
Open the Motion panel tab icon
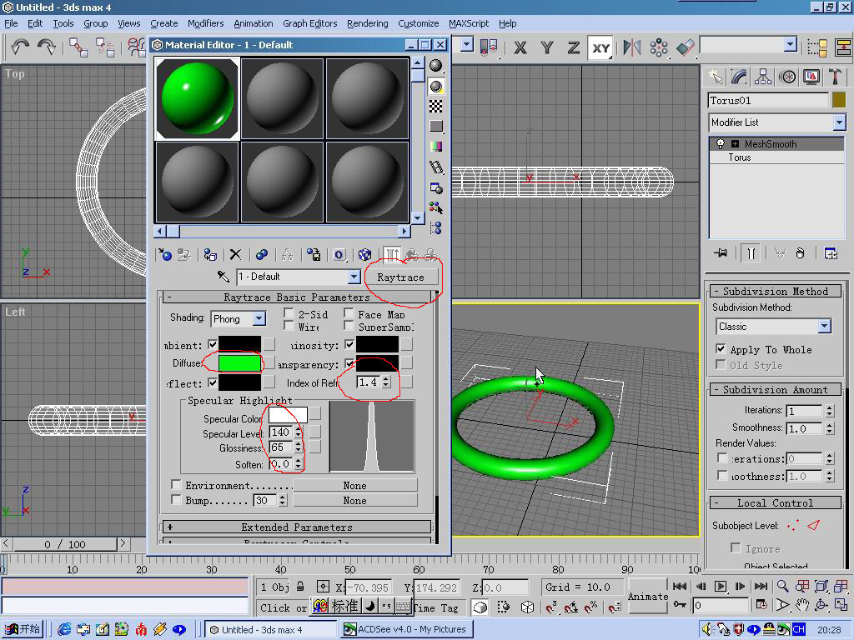(787, 77)
